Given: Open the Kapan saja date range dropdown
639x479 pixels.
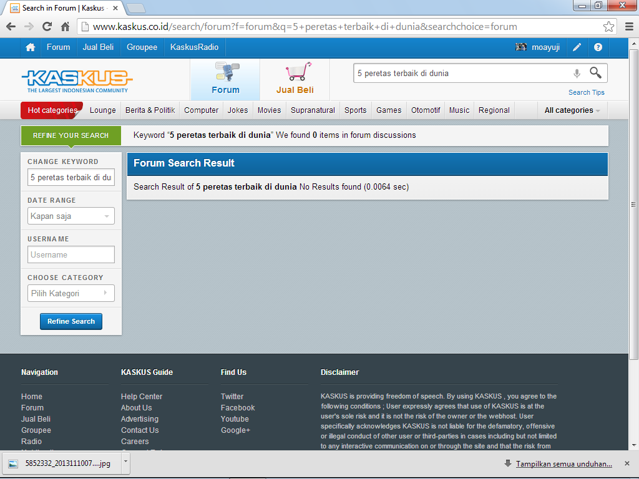Looking at the screenshot, I should (71, 216).
